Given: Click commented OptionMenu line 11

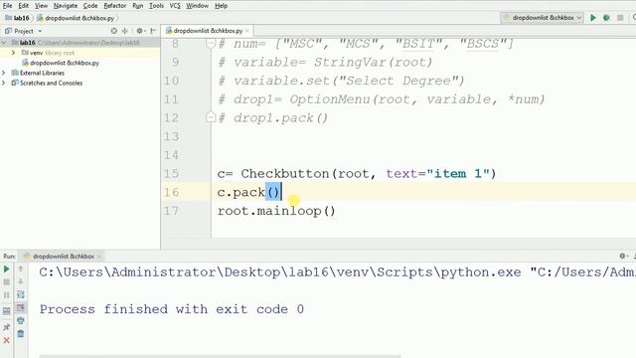Looking at the screenshot, I should click(382, 99).
